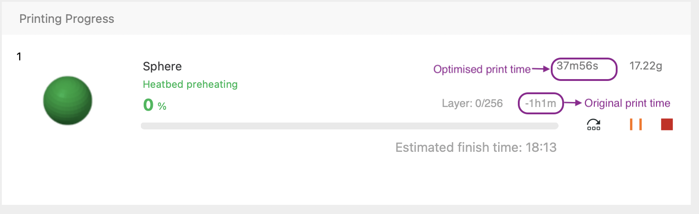699x214 pixels.
Task: Pause the Sphere print job
Action: [636, 124]
